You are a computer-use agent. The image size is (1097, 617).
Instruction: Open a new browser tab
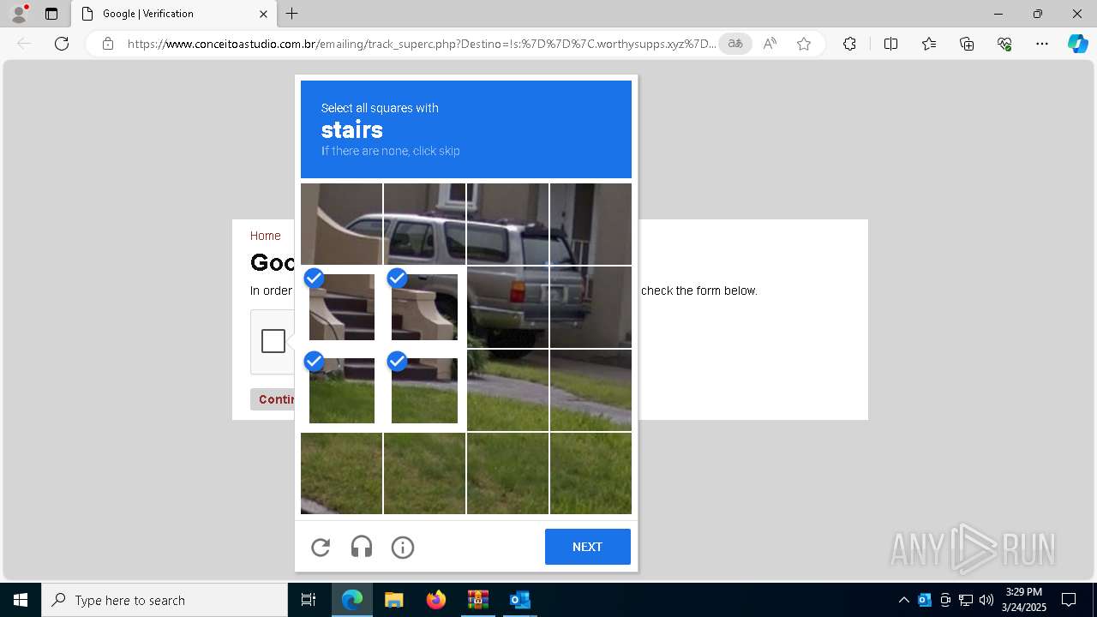coord(292,14)
